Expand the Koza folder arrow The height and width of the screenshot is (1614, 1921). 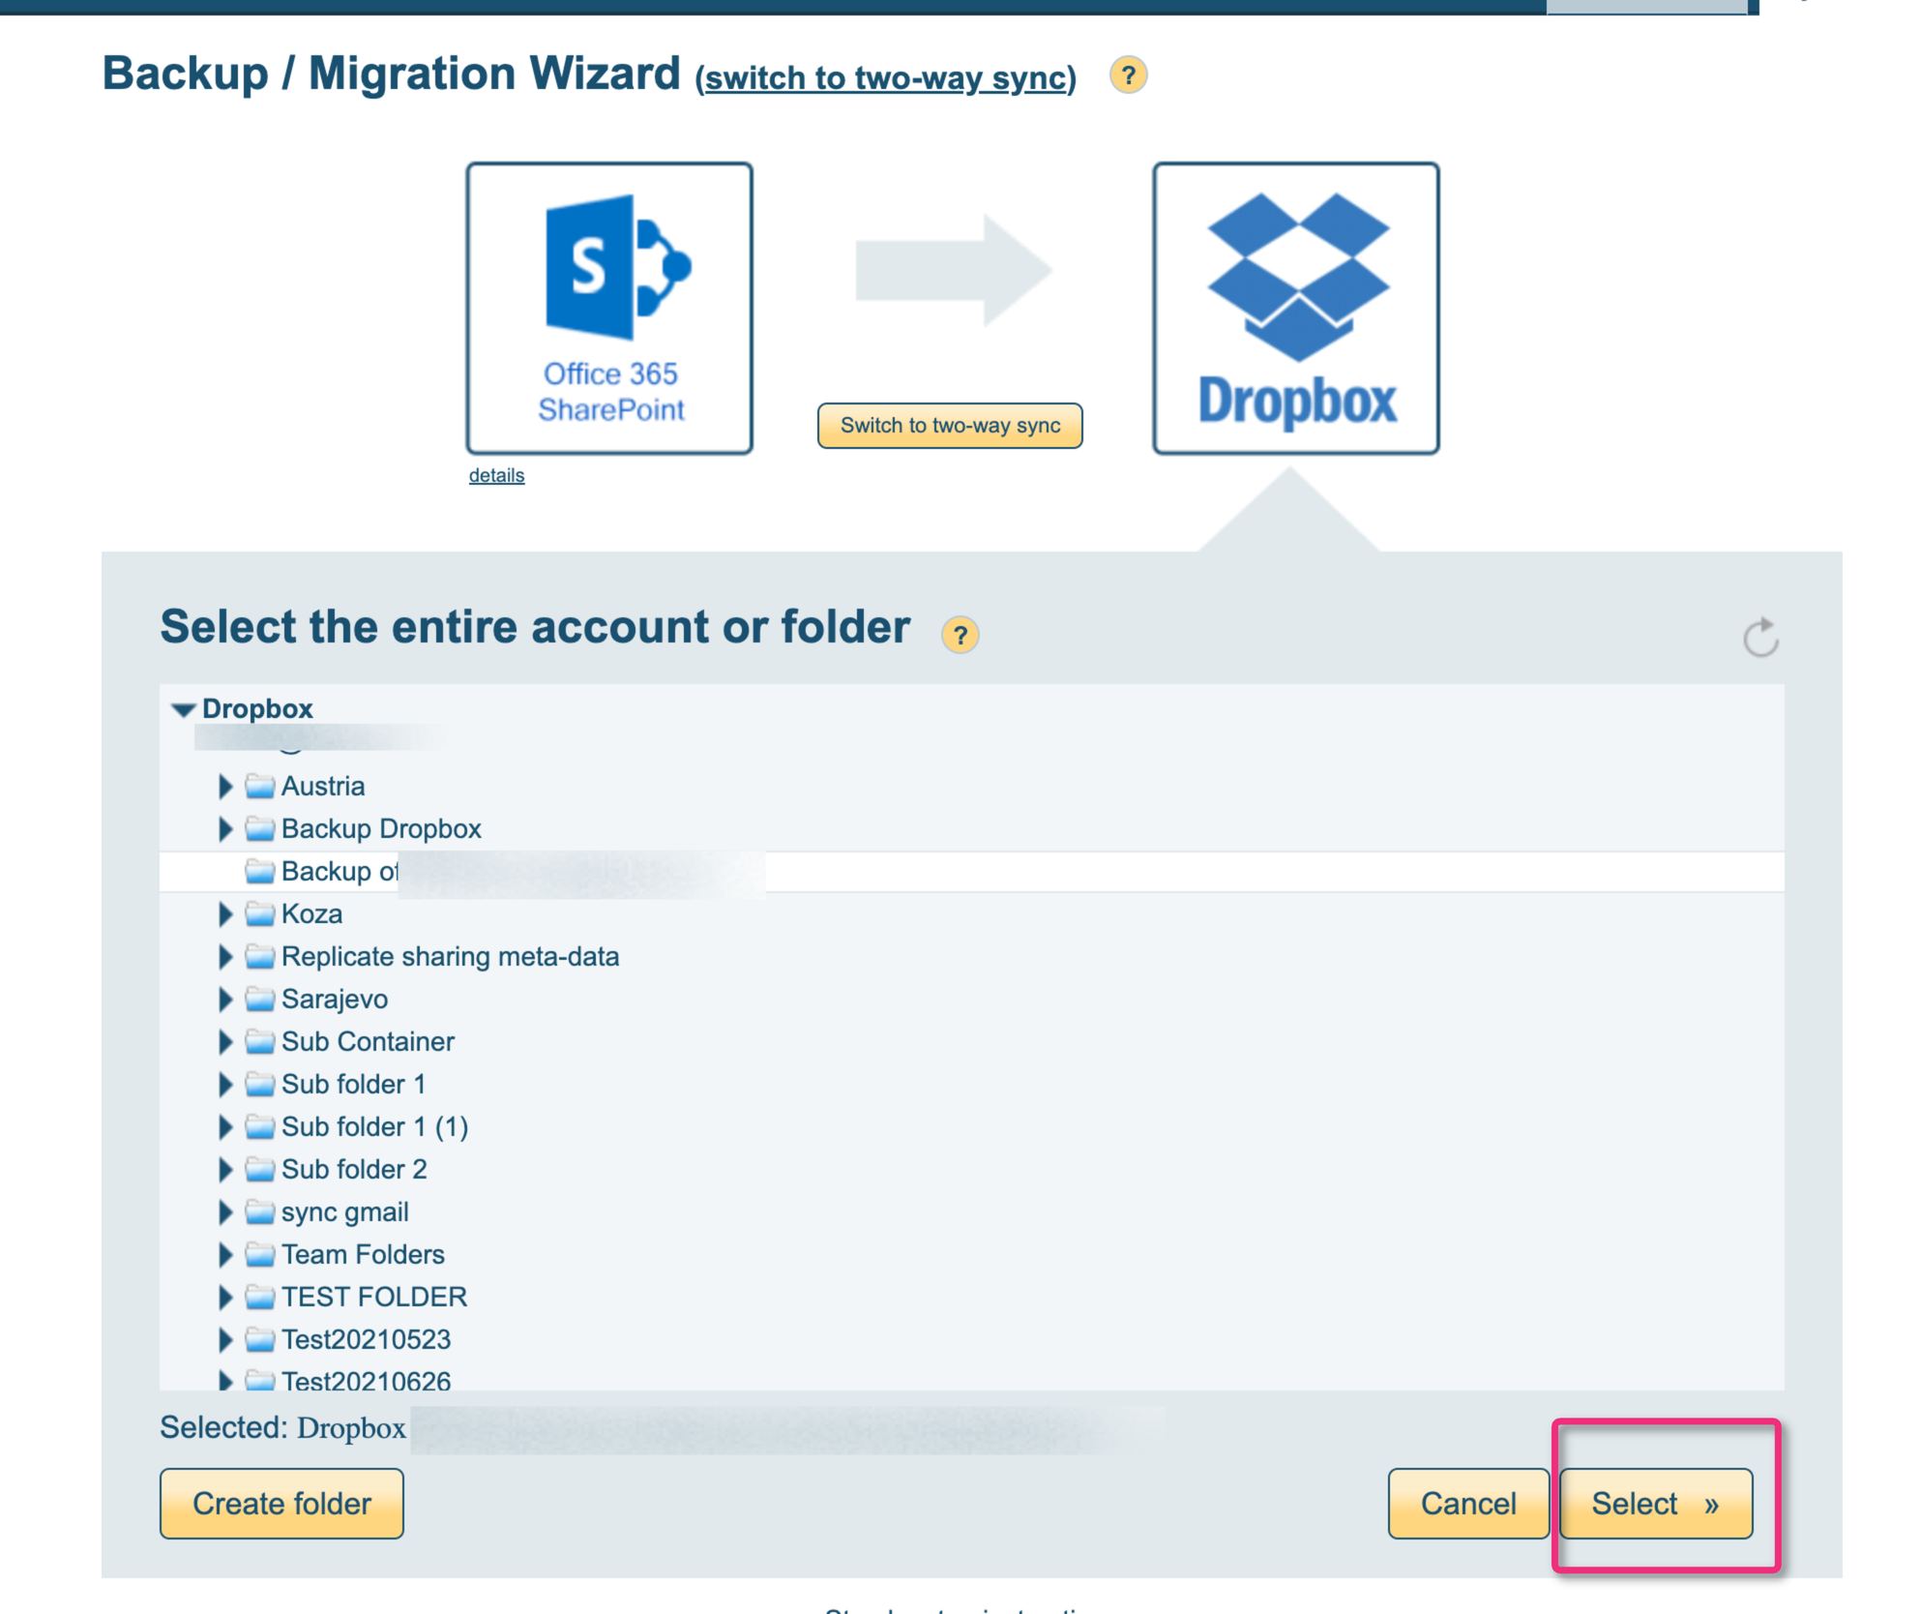(224, 913)
